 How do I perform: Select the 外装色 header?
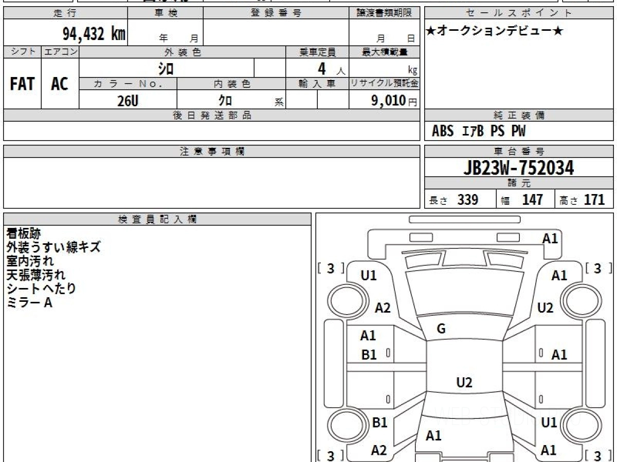click(183, 52)
